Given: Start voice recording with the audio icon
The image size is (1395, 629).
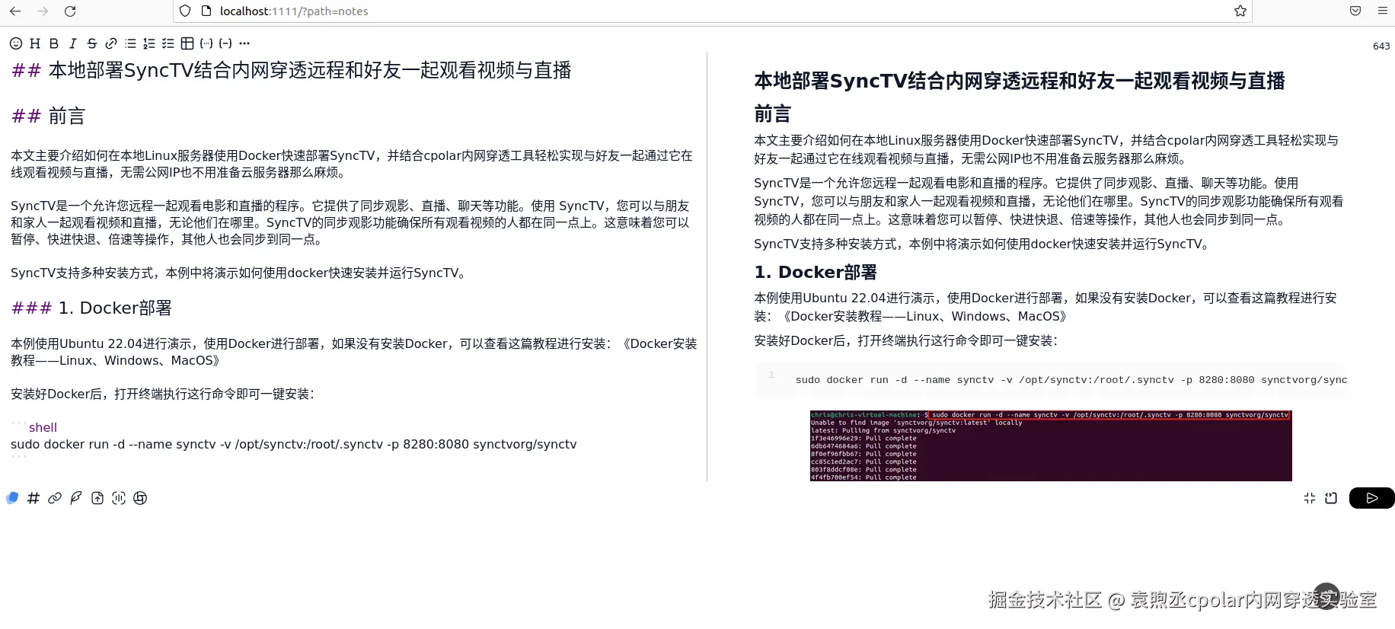Looking at the screenshot, I should point(119,498).
